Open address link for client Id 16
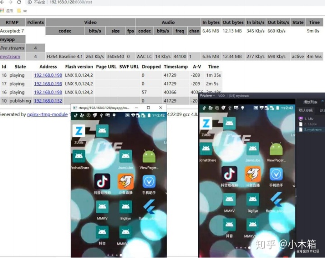The height and width of the screenshot is (258, 325). click(x=48, y=92)
